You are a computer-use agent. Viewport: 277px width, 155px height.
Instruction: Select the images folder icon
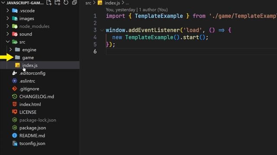[15, 19]
